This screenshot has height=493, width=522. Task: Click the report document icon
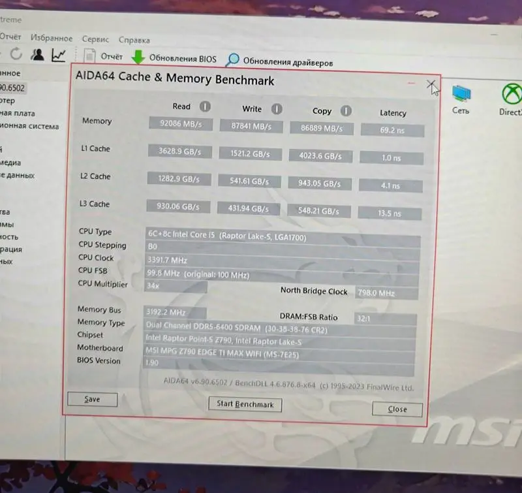(89, 56)
